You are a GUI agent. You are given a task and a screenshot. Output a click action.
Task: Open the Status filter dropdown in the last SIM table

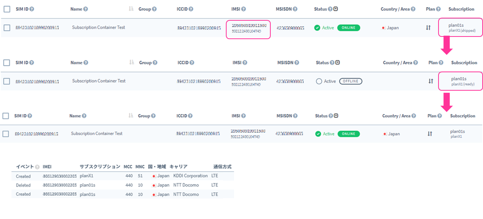click(336, 116)
